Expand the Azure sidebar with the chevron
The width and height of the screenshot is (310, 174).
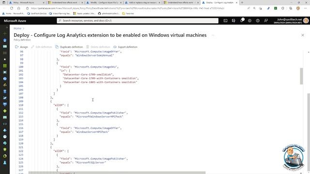point(7,27)
